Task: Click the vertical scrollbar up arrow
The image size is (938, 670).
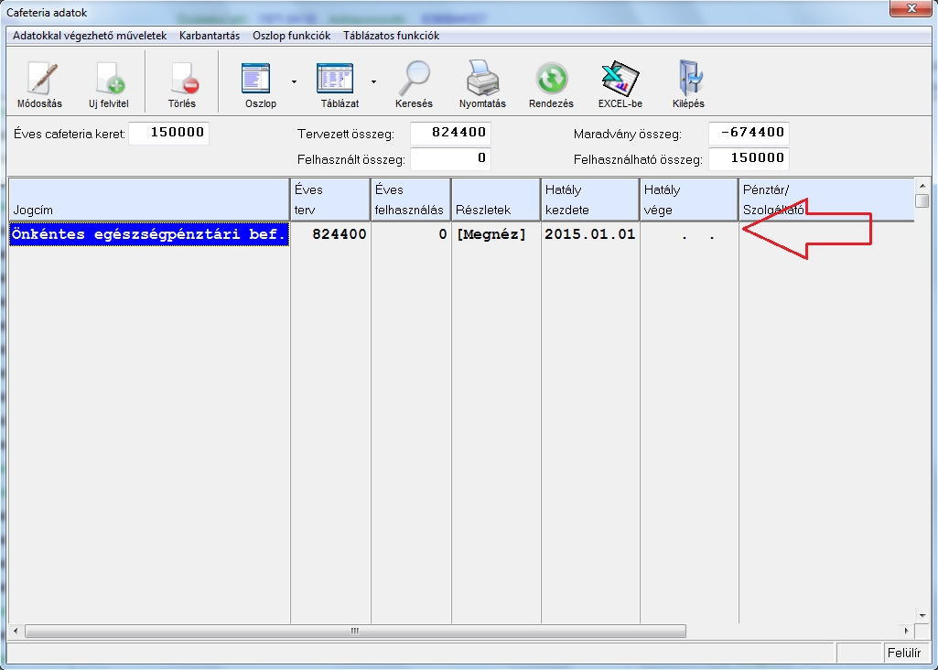Action: pos(922,186)
